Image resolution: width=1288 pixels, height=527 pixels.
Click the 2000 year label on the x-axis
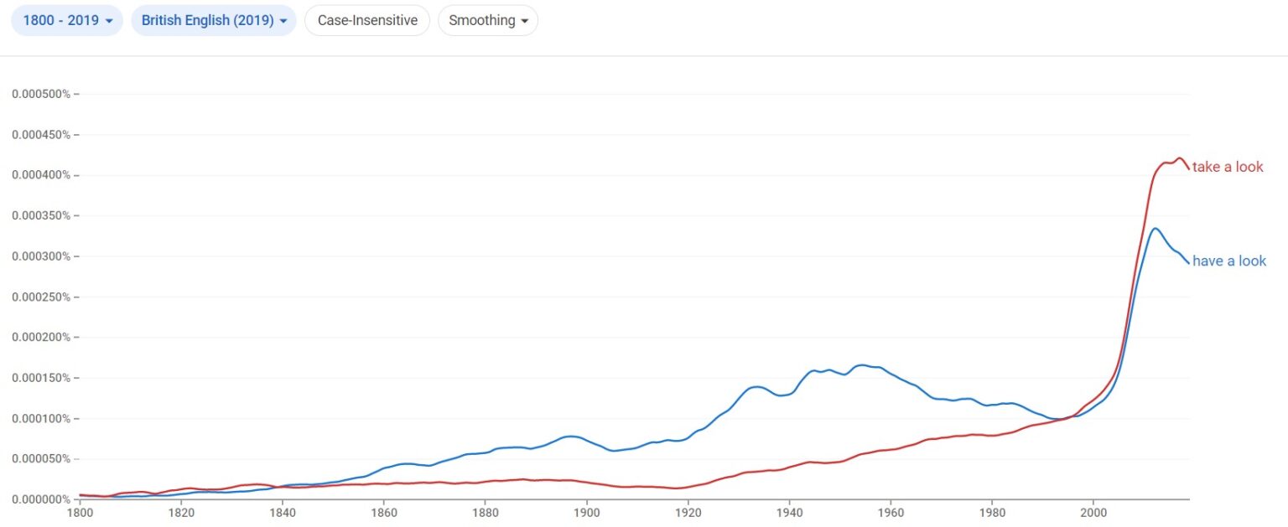coord(1093,509)
